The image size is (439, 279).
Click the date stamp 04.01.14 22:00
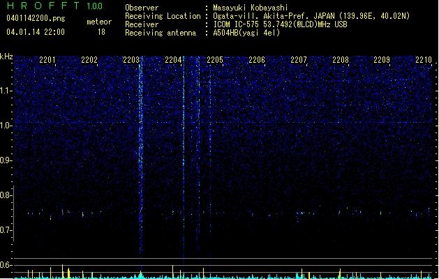pyautogui.click(x=36, y=32)
